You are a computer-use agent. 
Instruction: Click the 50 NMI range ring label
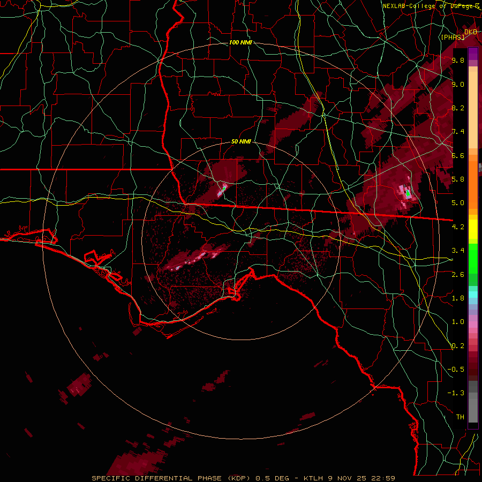pos(241,142)
